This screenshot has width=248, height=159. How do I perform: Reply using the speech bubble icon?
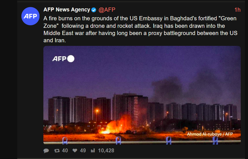click(x=46, y=151)
